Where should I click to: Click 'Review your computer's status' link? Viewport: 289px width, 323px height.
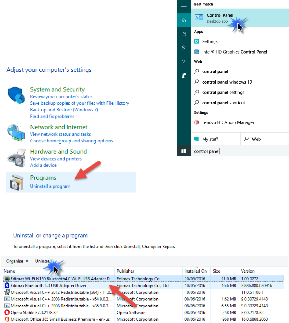tap(61, 96)
